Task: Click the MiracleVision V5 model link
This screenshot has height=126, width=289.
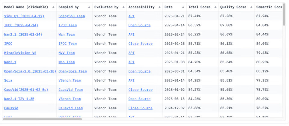Action: coord(20,53)
